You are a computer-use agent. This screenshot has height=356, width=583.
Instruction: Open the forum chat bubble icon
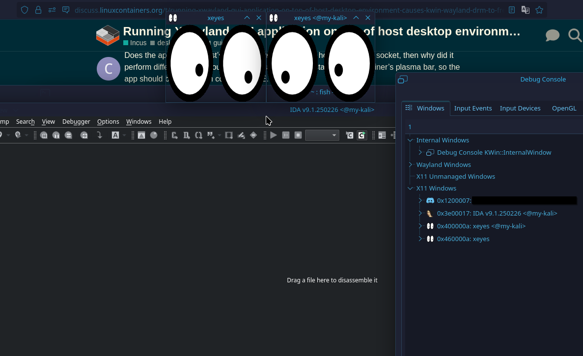[x=553, y=35]
